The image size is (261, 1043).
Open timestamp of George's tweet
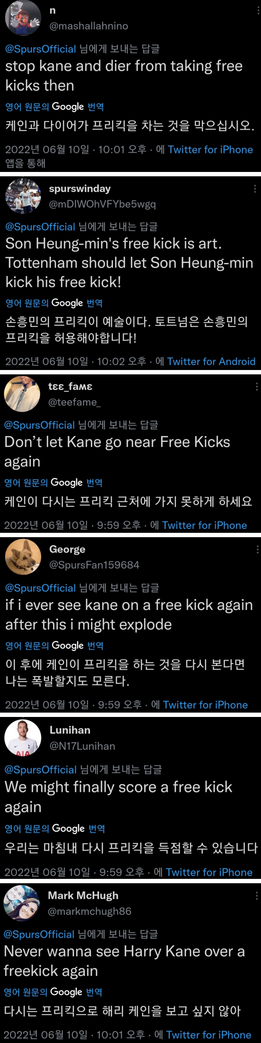(x=73, y=705)
